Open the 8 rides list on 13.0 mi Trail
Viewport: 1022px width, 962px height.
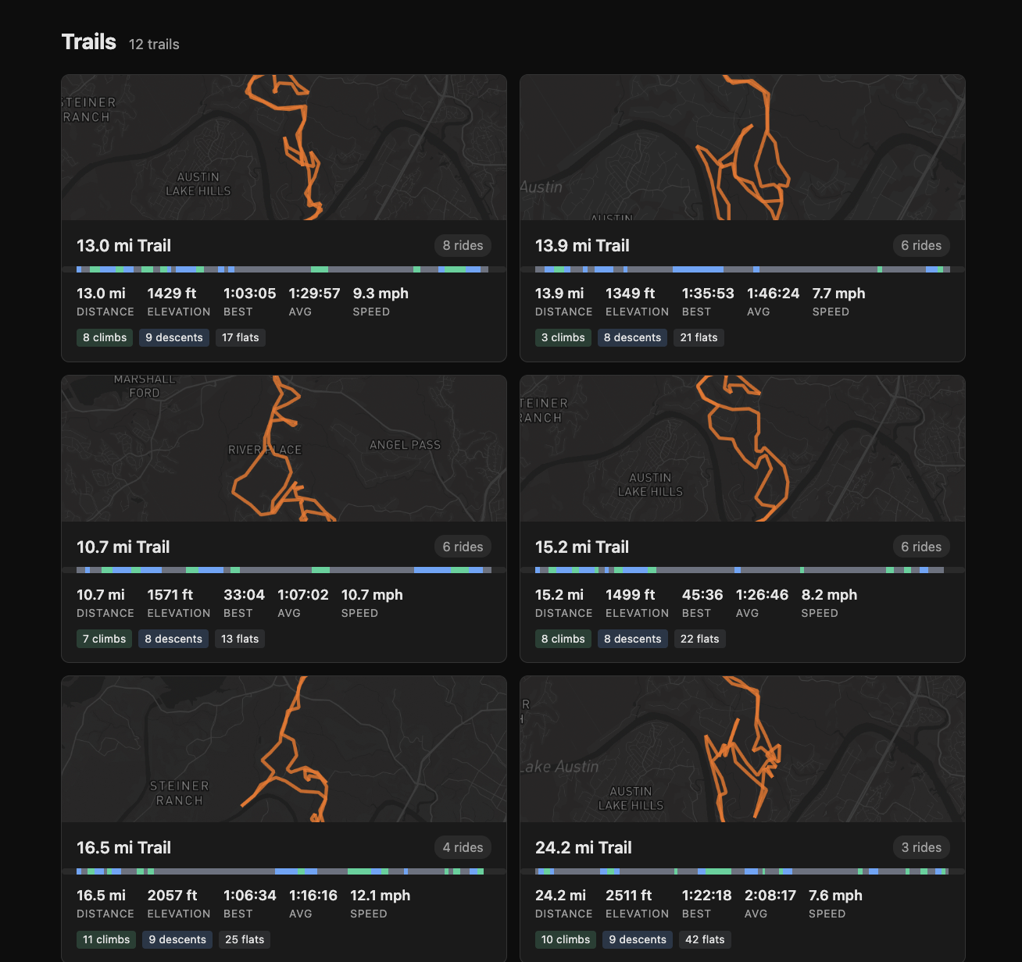[x=462, y=245]
